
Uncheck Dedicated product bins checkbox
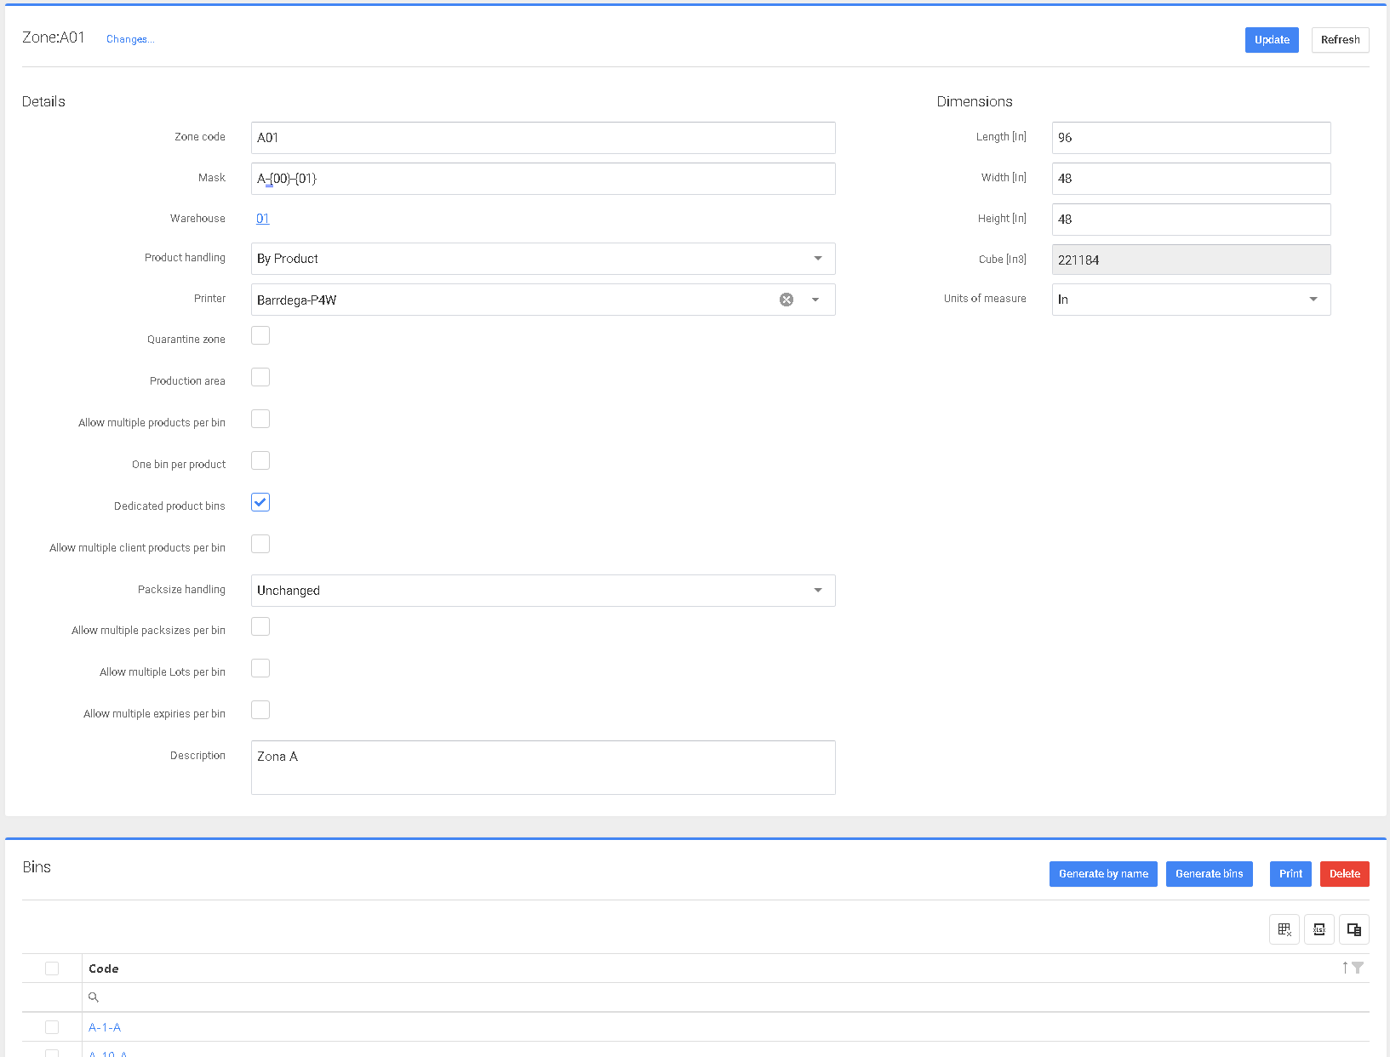point(260,502)
